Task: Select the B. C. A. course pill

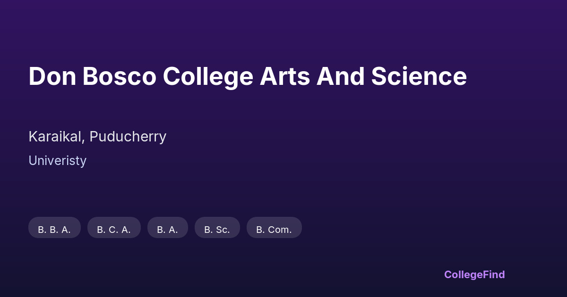Action: pyautogui.click(x=114, y=229)
